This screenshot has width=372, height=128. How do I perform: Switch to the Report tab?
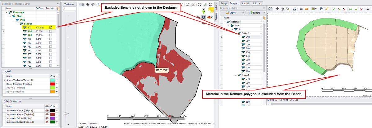[246, 3]
